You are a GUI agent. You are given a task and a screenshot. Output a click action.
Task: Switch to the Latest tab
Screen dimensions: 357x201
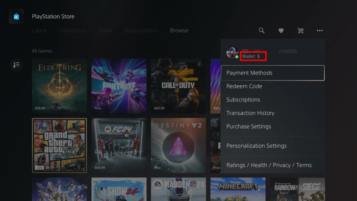click(x=39, y=30)
